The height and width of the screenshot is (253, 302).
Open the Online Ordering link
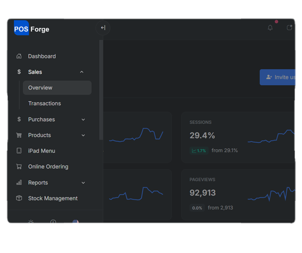(48, 167)
